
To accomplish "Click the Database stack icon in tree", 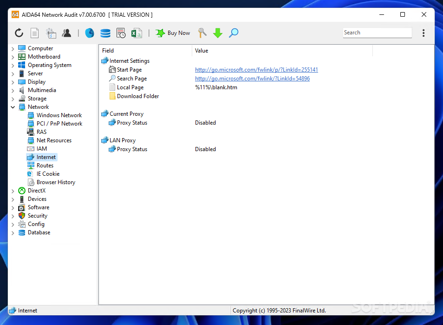I will [22, 232].
